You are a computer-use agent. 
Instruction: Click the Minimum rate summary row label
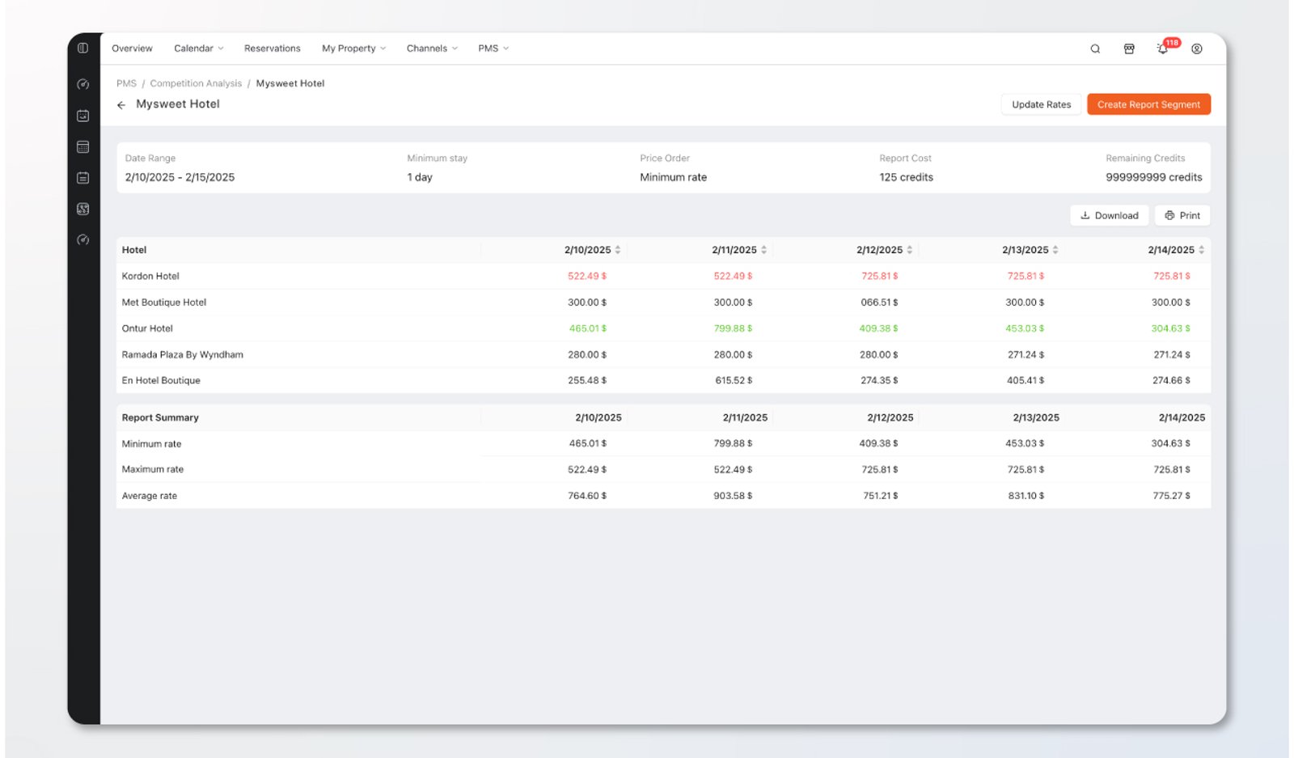[151, 443]
